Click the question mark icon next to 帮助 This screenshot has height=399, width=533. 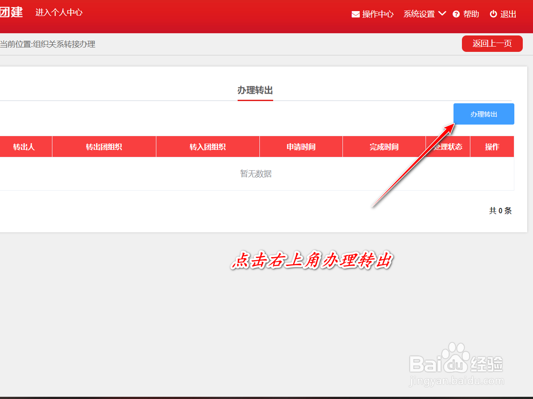tap(456, 14)
